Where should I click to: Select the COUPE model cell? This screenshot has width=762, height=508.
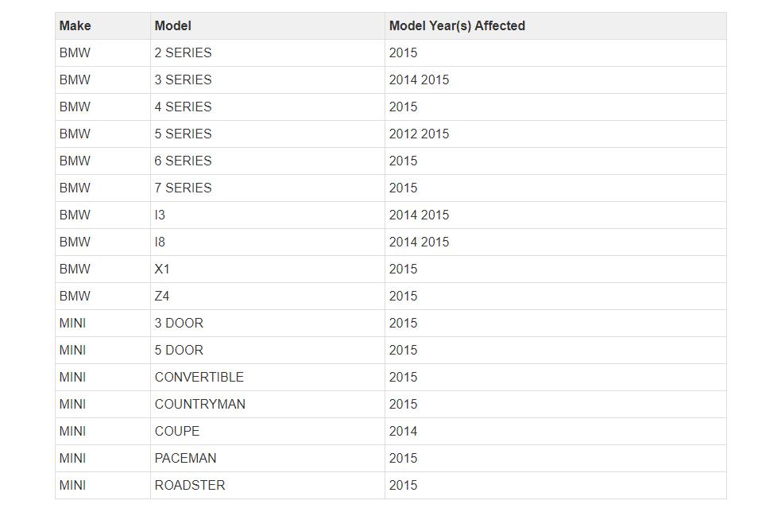tap(177, 431)
